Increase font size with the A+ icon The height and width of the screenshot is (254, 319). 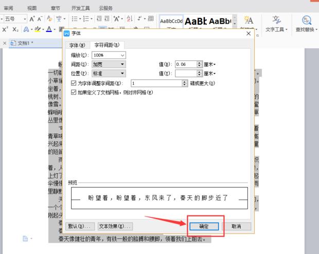click(x=32, y=19)
